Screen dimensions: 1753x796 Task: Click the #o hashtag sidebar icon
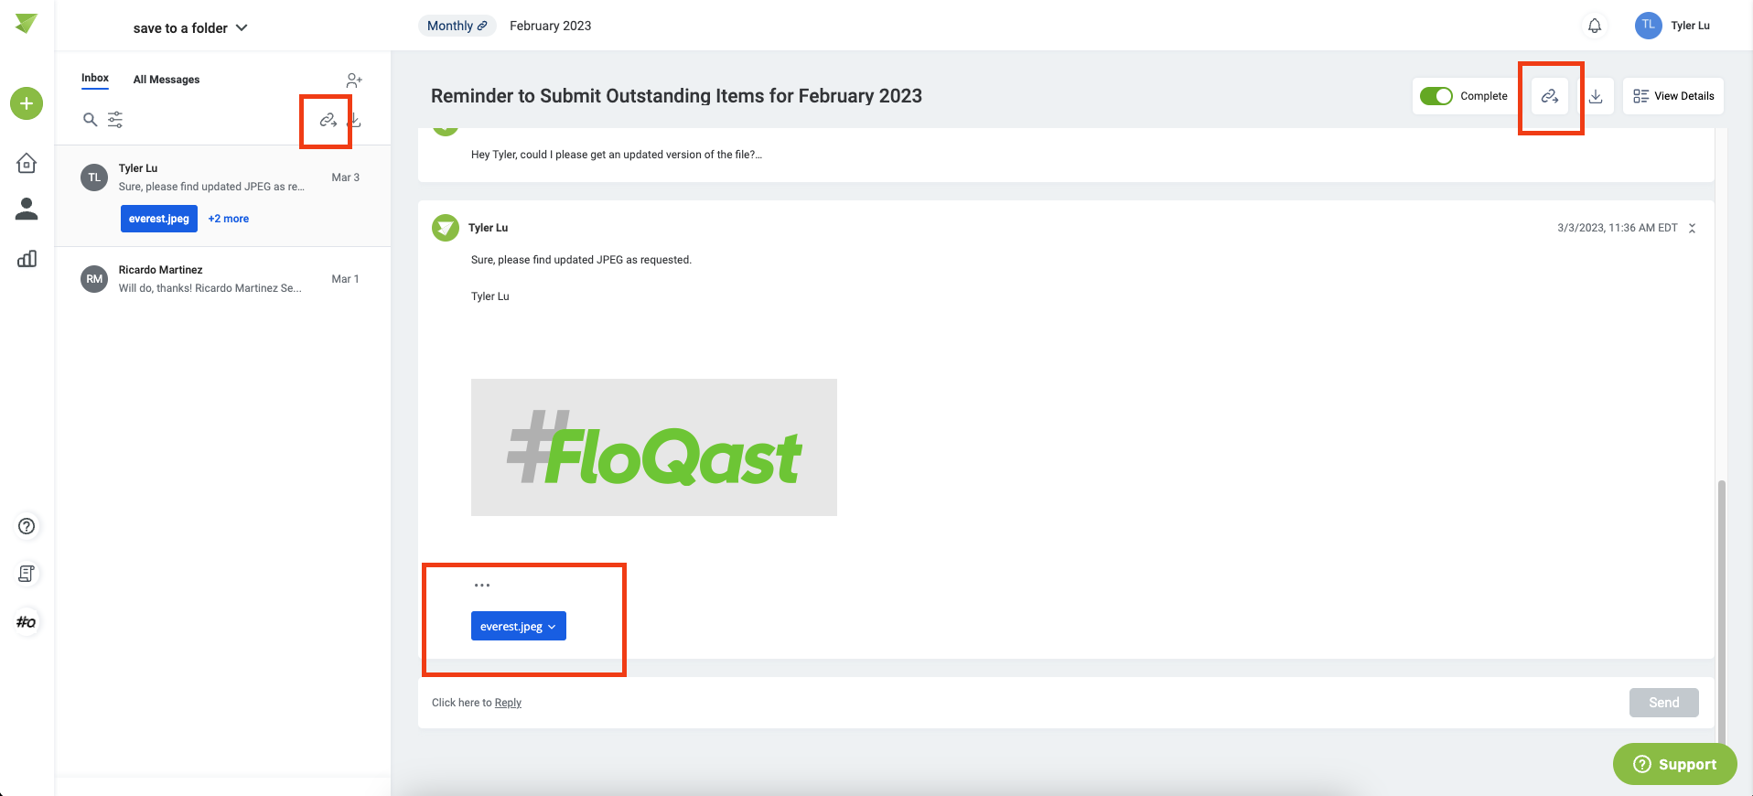(x=27, y=622)
